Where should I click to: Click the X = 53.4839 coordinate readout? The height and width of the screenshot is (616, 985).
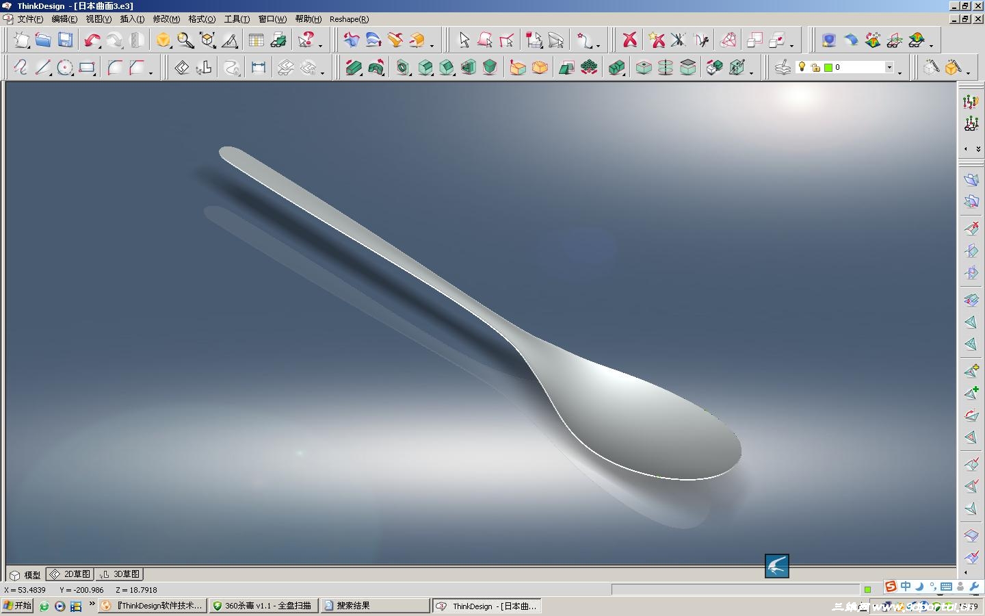click(x=25, y=590)
